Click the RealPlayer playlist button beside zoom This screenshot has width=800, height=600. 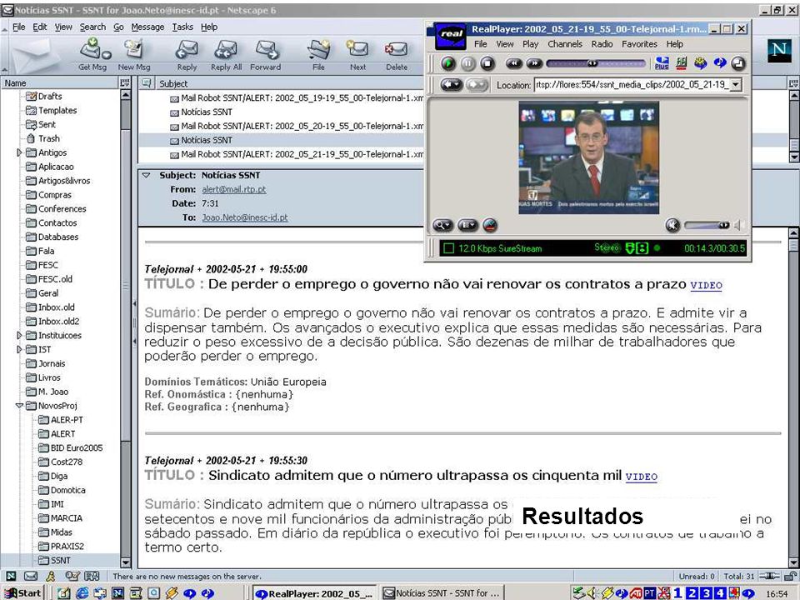point(467,225)
